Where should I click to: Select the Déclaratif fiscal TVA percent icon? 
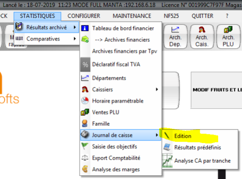(x=85, y=65)
